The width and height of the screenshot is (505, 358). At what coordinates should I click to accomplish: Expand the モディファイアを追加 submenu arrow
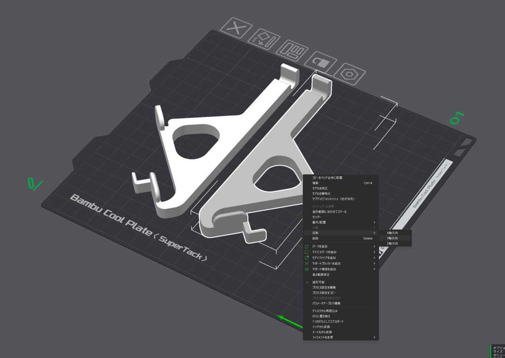click(374, 258)
